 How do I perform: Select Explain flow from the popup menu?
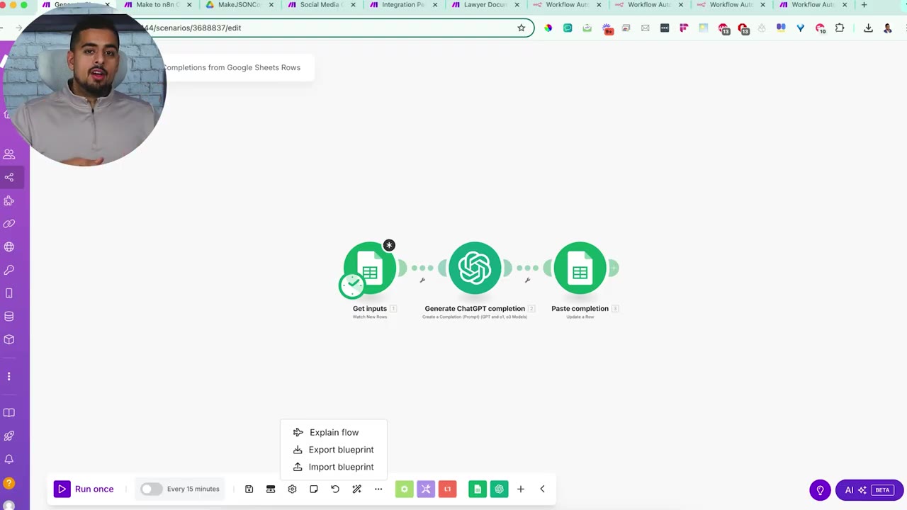pos(334,432)
